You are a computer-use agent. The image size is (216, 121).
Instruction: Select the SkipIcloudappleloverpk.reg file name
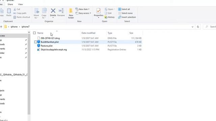tap(54, 50)
